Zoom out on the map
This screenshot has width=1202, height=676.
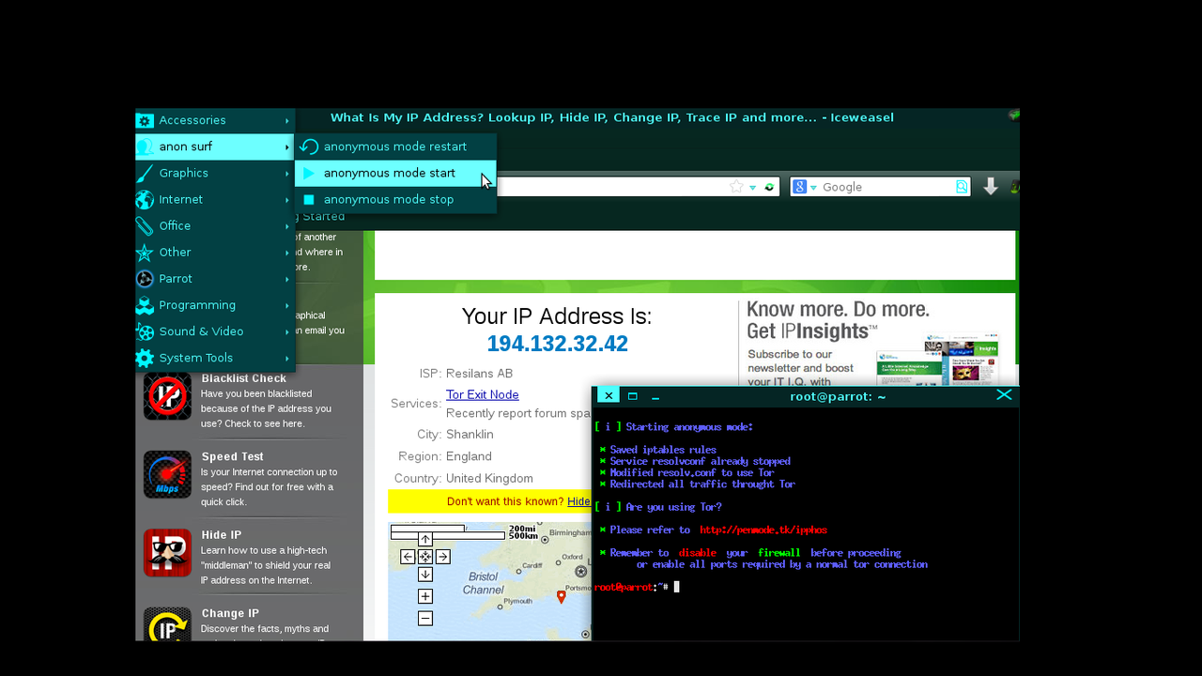tap(425, 618)
